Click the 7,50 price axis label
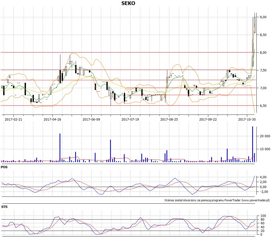 click(263, 70)
